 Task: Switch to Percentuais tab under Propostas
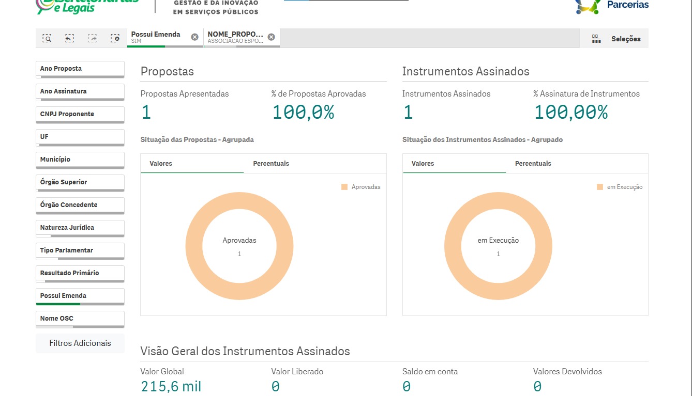tap(271, 164)
